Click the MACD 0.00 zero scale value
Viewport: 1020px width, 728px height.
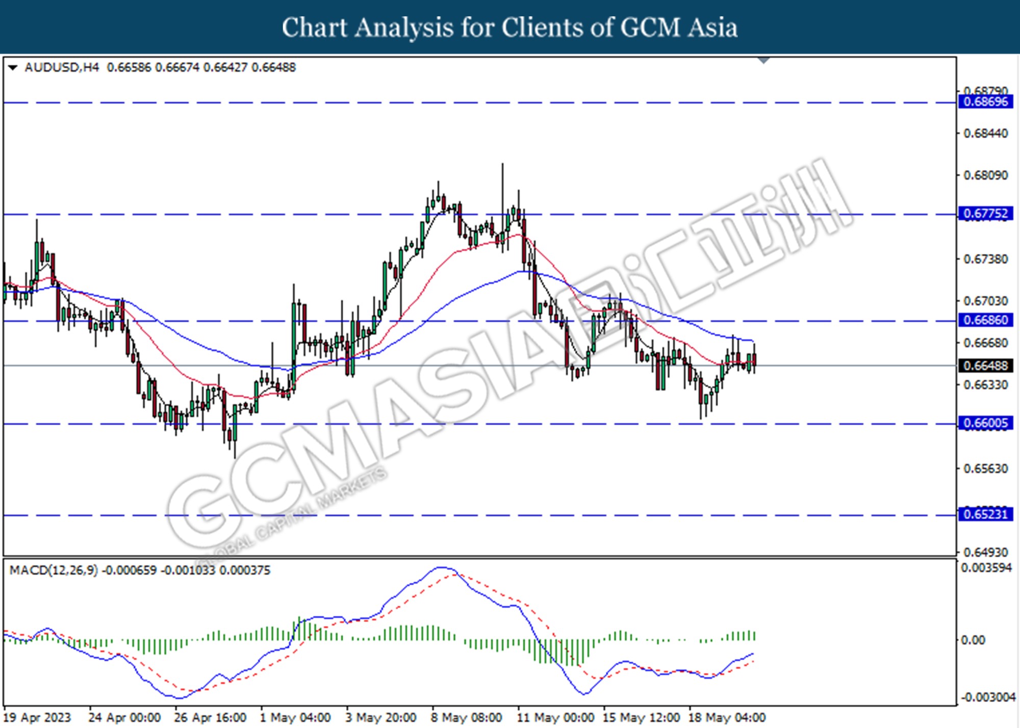coord(973,640)
